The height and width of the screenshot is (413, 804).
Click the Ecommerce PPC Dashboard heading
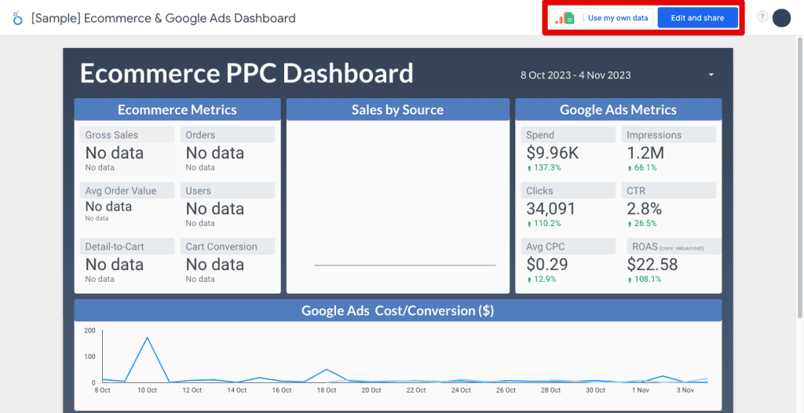(x=247, y=73)
